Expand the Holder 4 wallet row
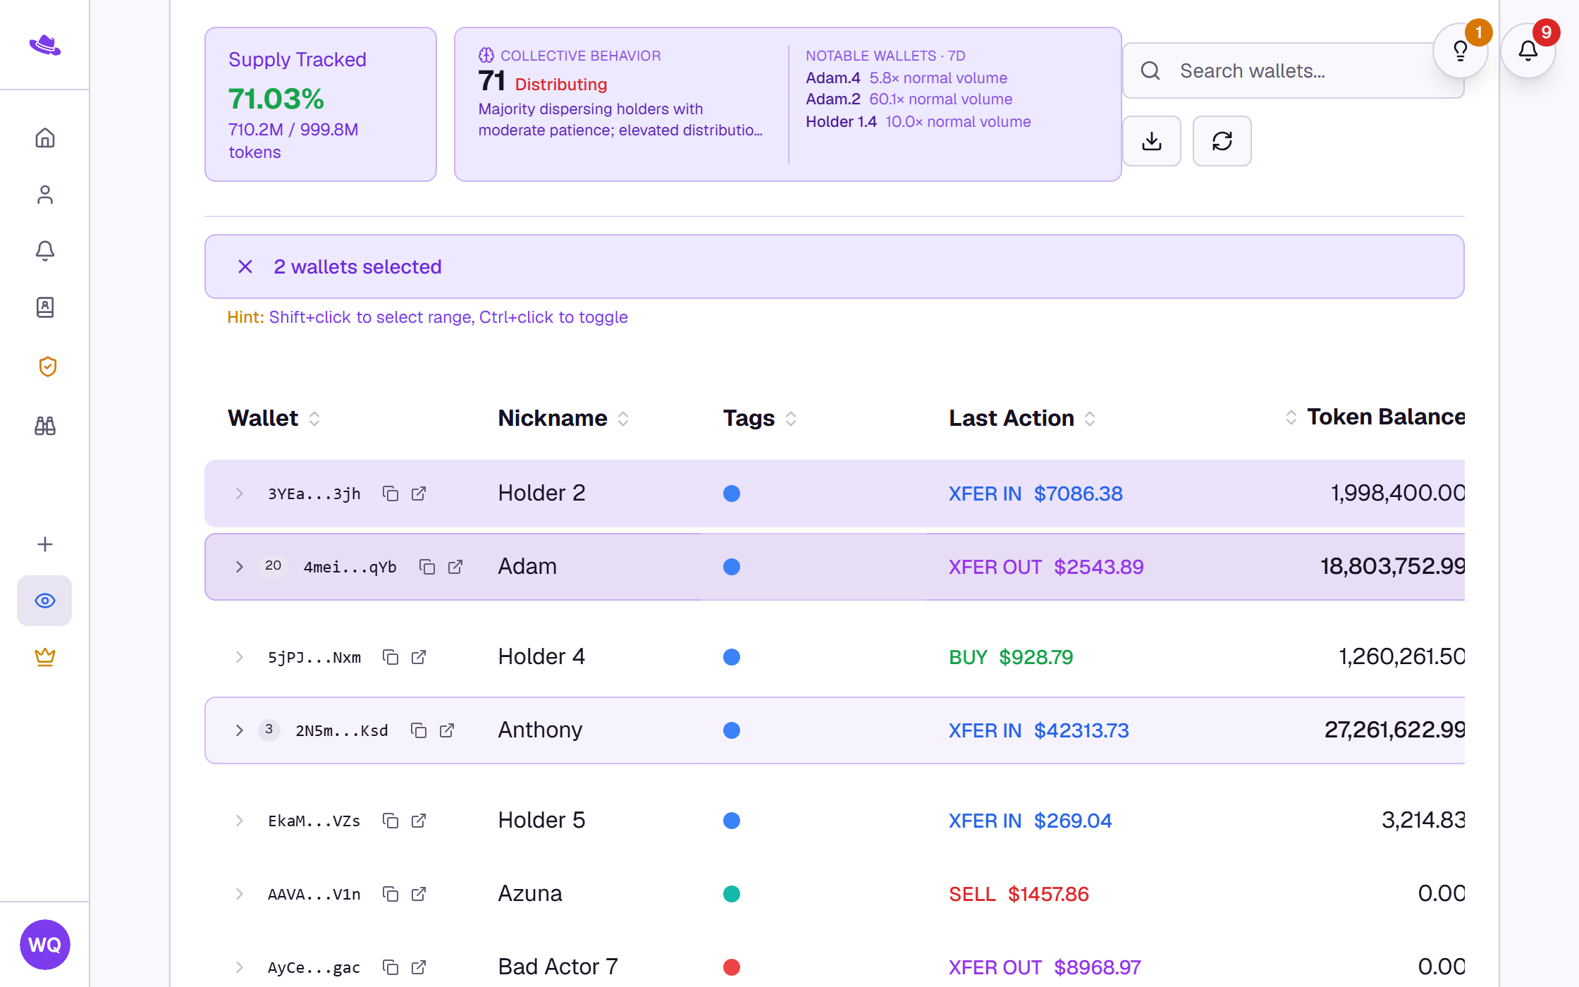Image resolution: width=1579 pixels, height=987 pixels. pyautogui.click(x=240, y=657)
